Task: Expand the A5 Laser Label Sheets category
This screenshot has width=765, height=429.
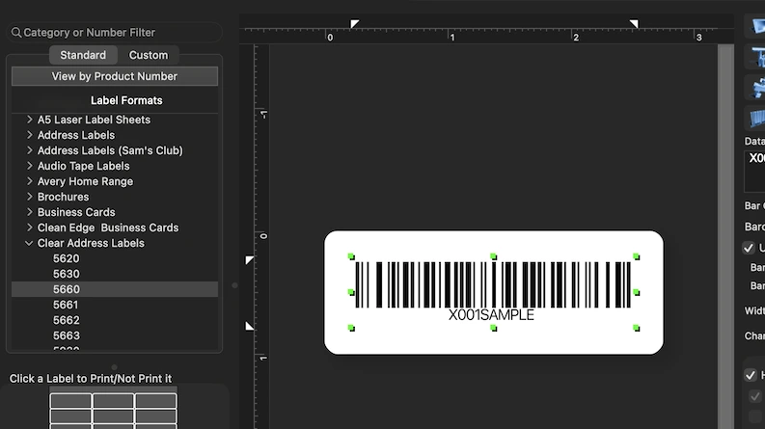Action: tap(29, 120)
